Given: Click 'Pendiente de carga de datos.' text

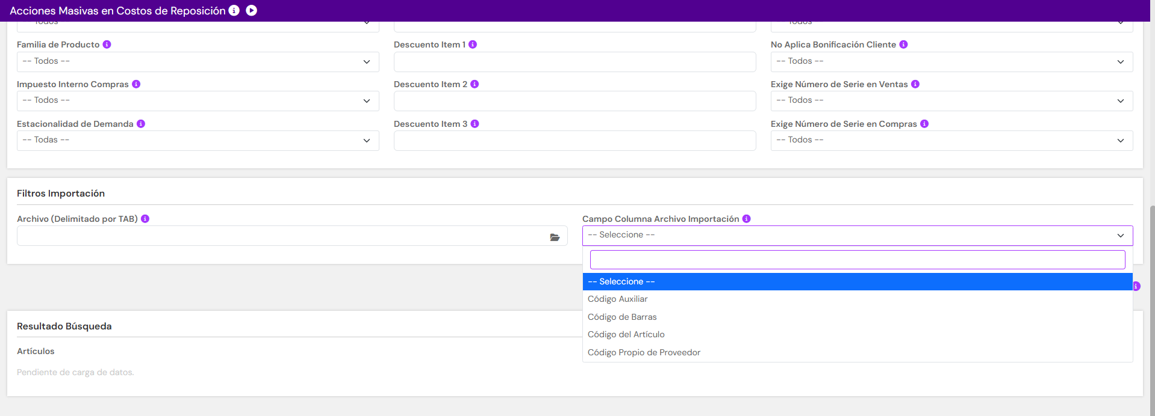Looking at the screenshot, I should [x=75, y=372].
